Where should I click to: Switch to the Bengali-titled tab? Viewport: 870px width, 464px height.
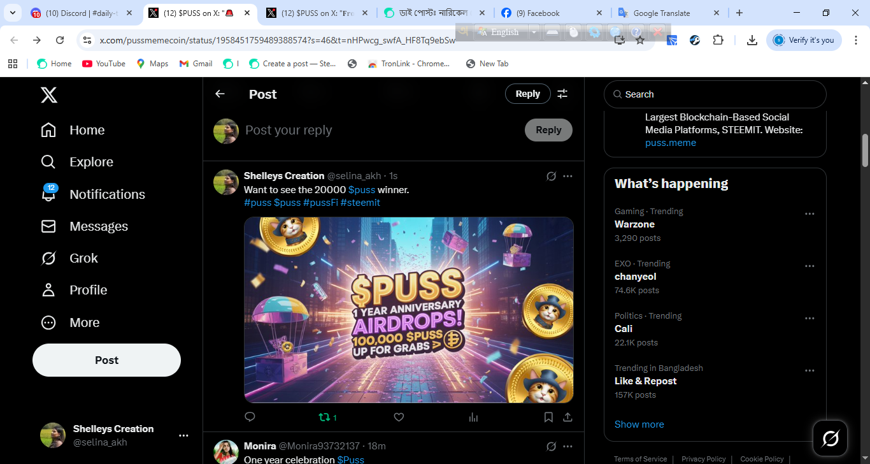tap(434, 13)
